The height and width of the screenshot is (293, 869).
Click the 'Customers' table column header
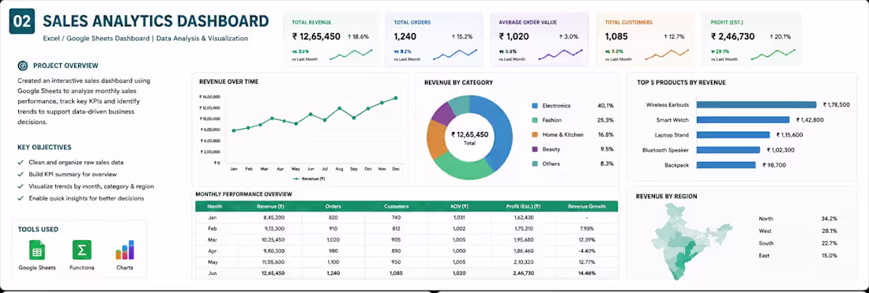point(397,207)
